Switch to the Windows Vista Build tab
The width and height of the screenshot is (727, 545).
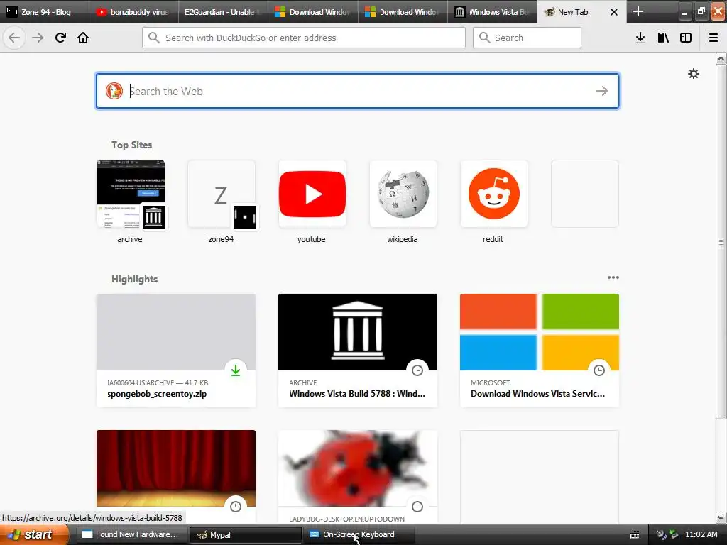[493, 11]
